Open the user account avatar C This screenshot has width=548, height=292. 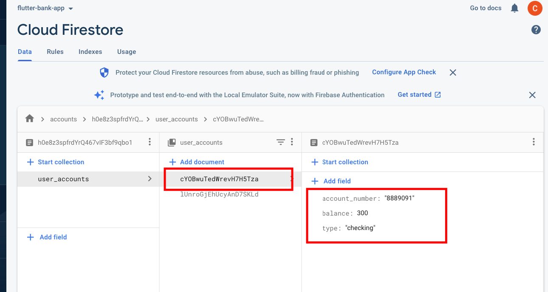coord(535,8)
